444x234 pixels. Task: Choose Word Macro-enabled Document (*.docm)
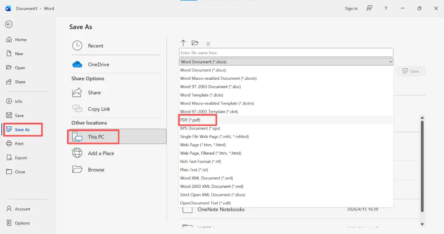coord(286,78)
